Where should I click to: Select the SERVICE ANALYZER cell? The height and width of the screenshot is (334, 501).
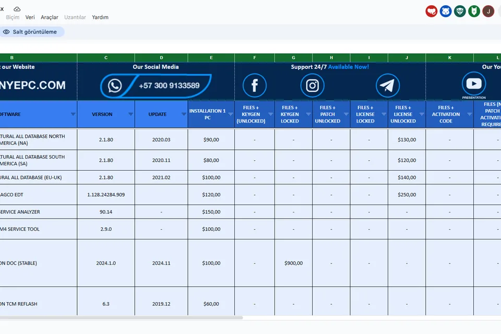click(x=38, y=212)
